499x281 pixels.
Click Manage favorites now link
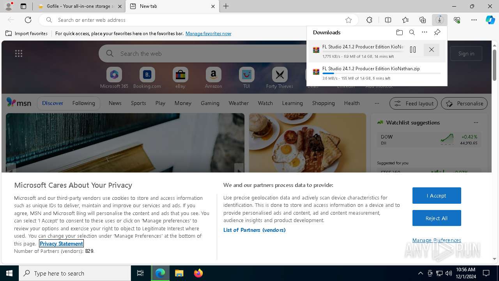pyautogui.click(x=208, y=34)
